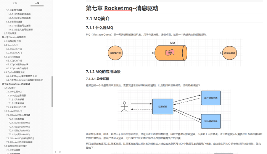
Task: Open 6.3 Zipkin的集成 outline entry
Action: pyautogui.click(x=12, y=57)
